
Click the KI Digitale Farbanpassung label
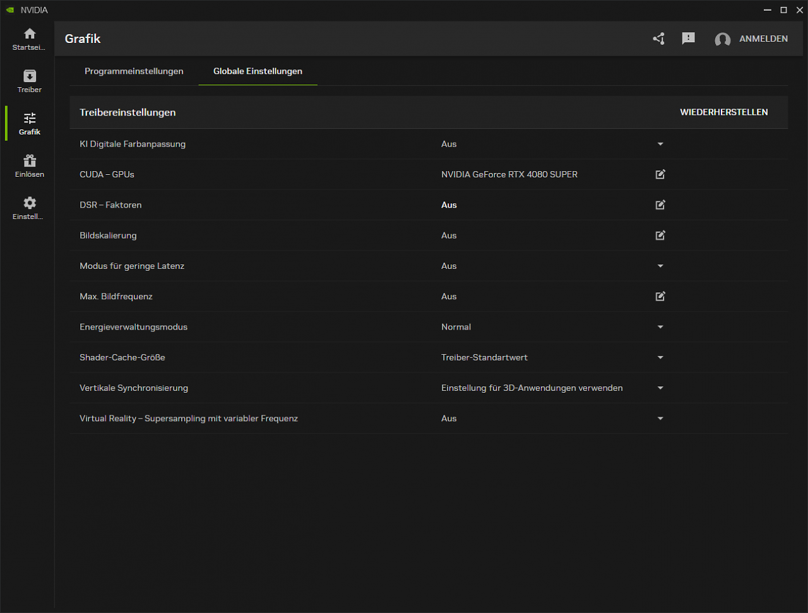[x=133, y=144]
